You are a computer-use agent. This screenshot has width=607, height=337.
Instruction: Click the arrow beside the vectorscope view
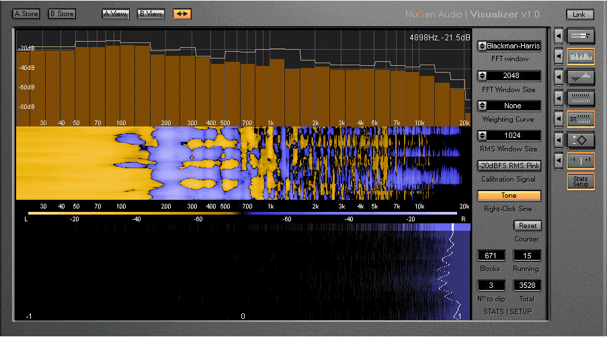559,140
